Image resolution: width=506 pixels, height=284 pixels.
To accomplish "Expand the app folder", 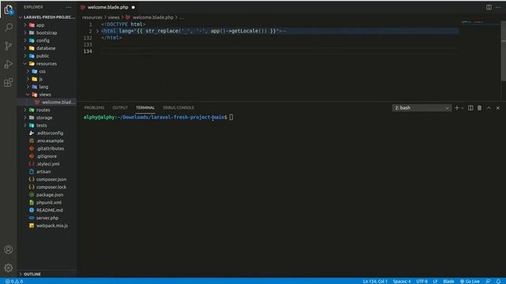I will click(40, 24).
